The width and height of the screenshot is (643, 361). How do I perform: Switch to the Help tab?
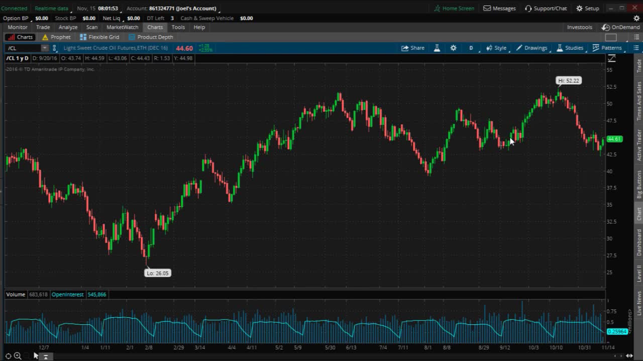(199, 27)
